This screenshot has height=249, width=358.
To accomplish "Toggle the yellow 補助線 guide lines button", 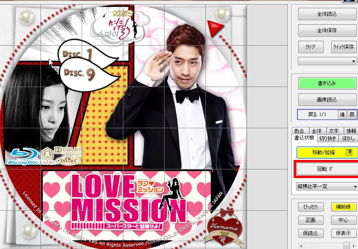I will pyautogui.click(x=344, y=207).
